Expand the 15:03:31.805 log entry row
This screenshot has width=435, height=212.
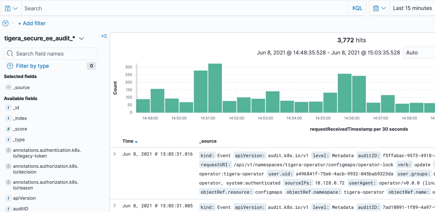pos(115,206)
